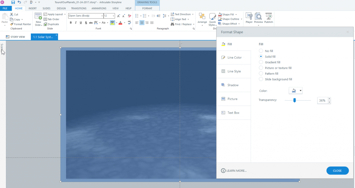Open the Text Direction menu

(182, 14)
